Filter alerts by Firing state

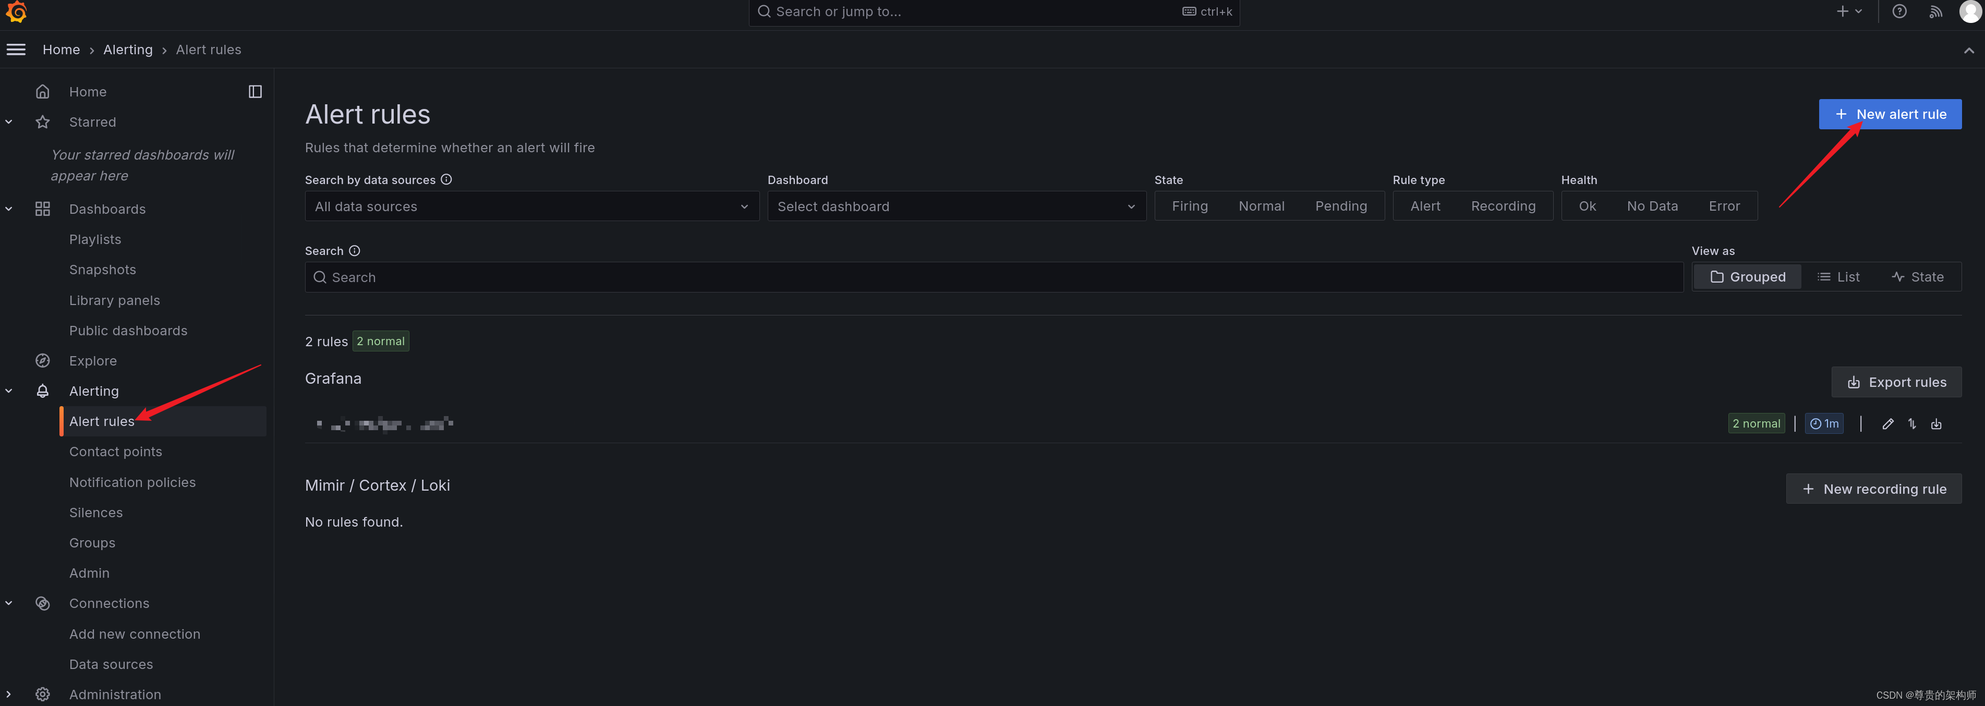coord(1190,206)
